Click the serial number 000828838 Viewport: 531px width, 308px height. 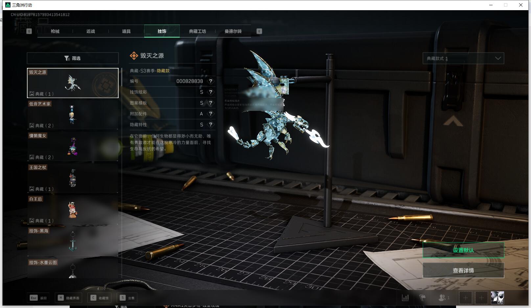pyautogui.click(x=190, y=81)
